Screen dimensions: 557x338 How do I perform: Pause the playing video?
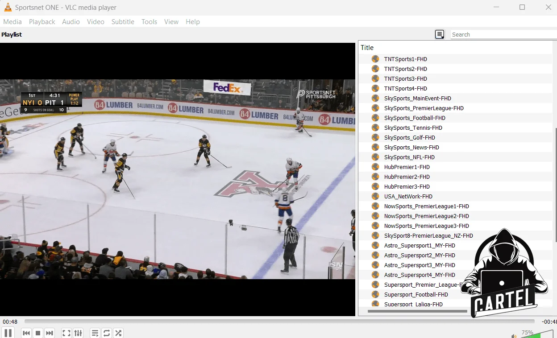coord(8,333)
